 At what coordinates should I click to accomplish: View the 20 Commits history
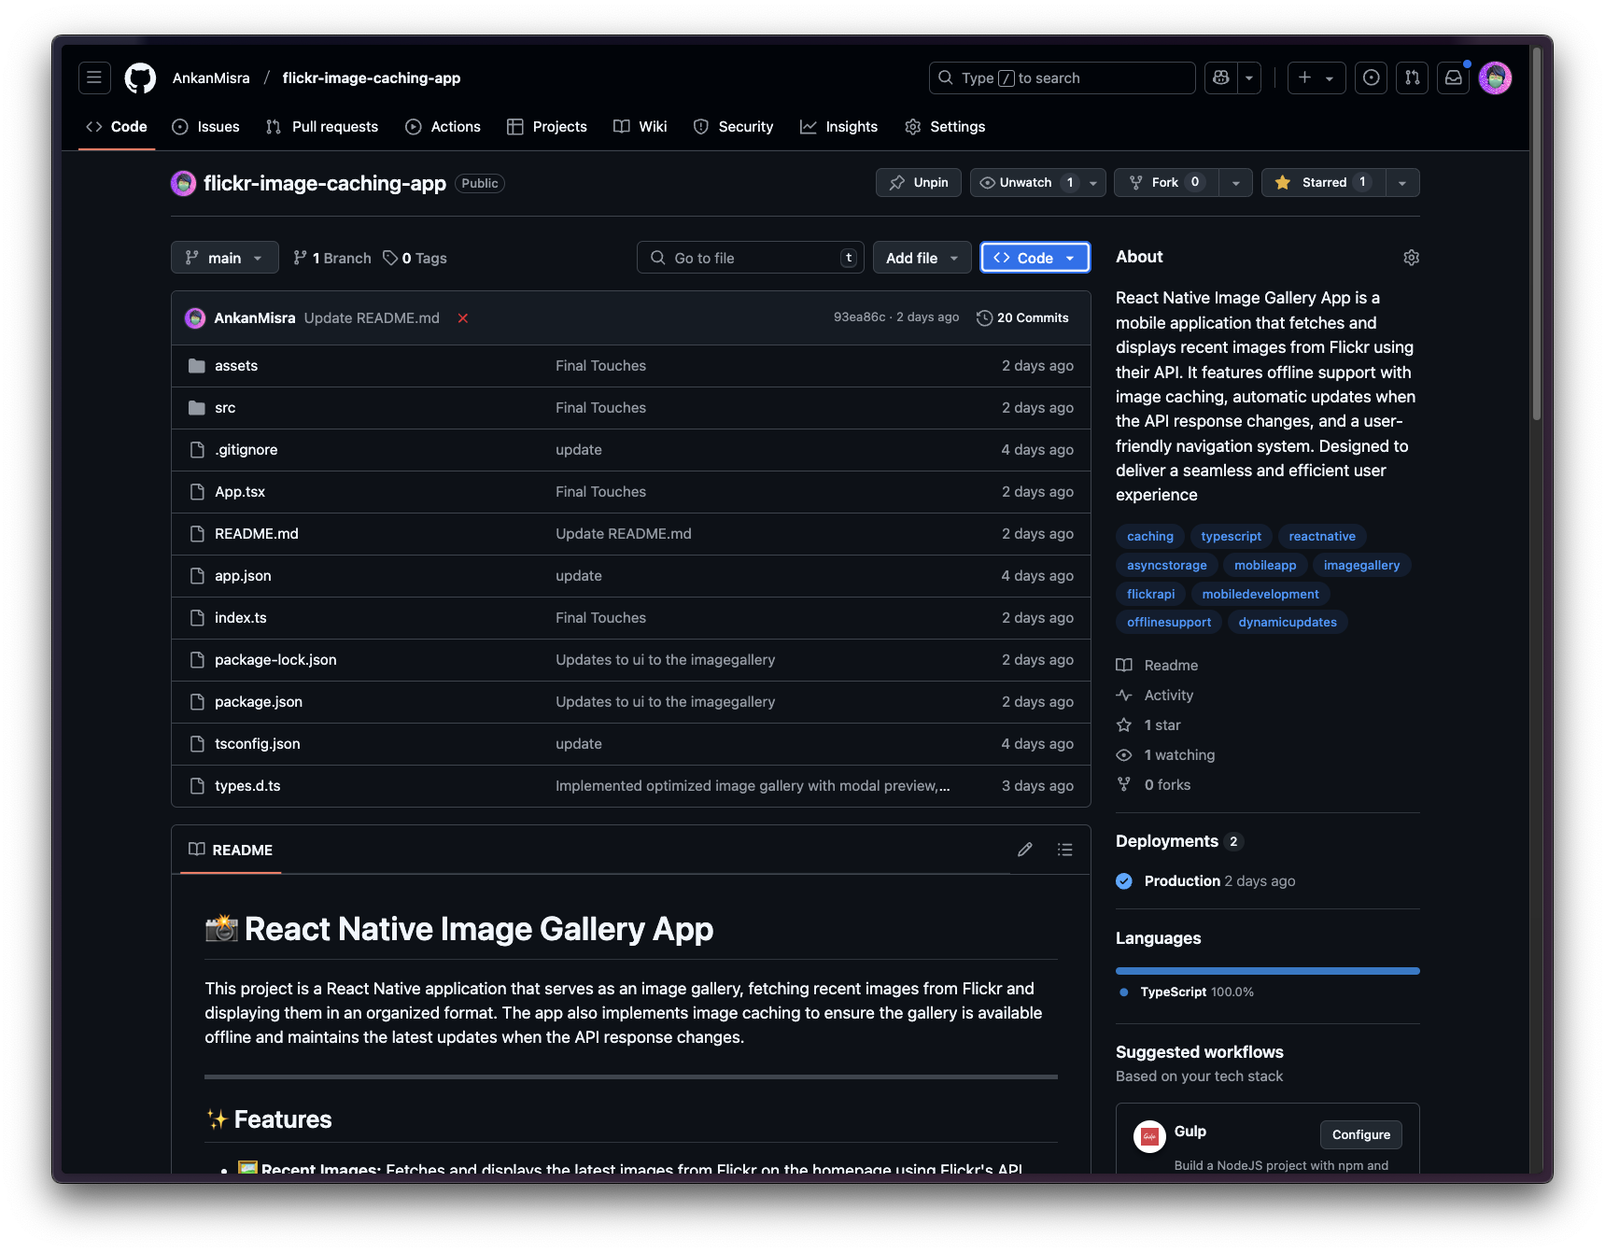pos(1022,318)
